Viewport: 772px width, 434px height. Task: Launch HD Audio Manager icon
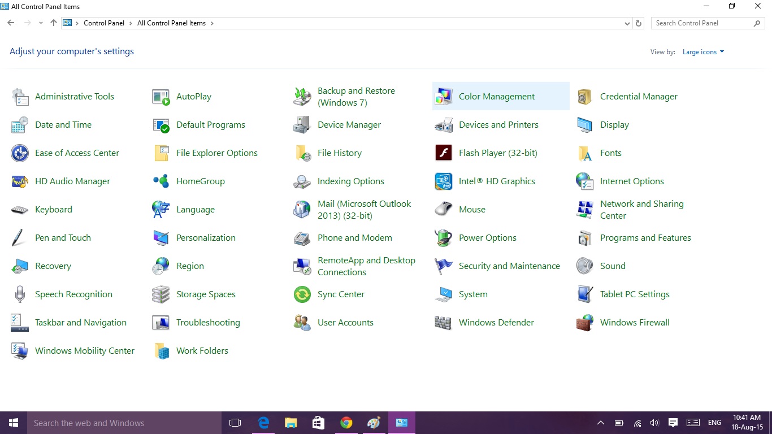click(x=20, y=181)
